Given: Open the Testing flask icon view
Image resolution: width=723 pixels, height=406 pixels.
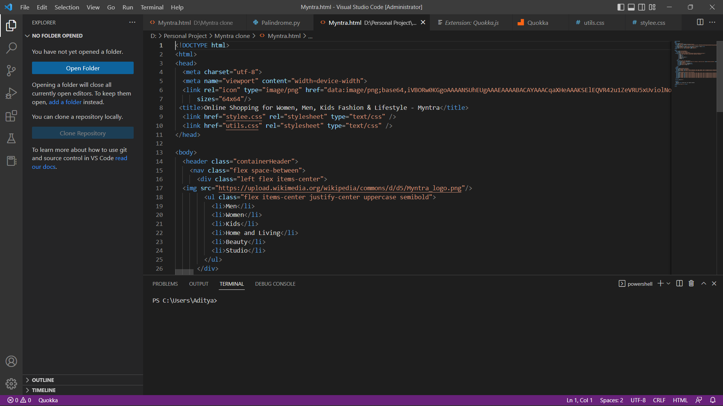Looking at the screenshot, I should point(11,138).
